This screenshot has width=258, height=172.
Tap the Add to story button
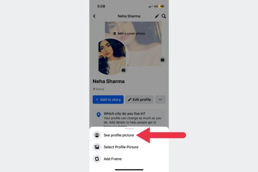108,100
